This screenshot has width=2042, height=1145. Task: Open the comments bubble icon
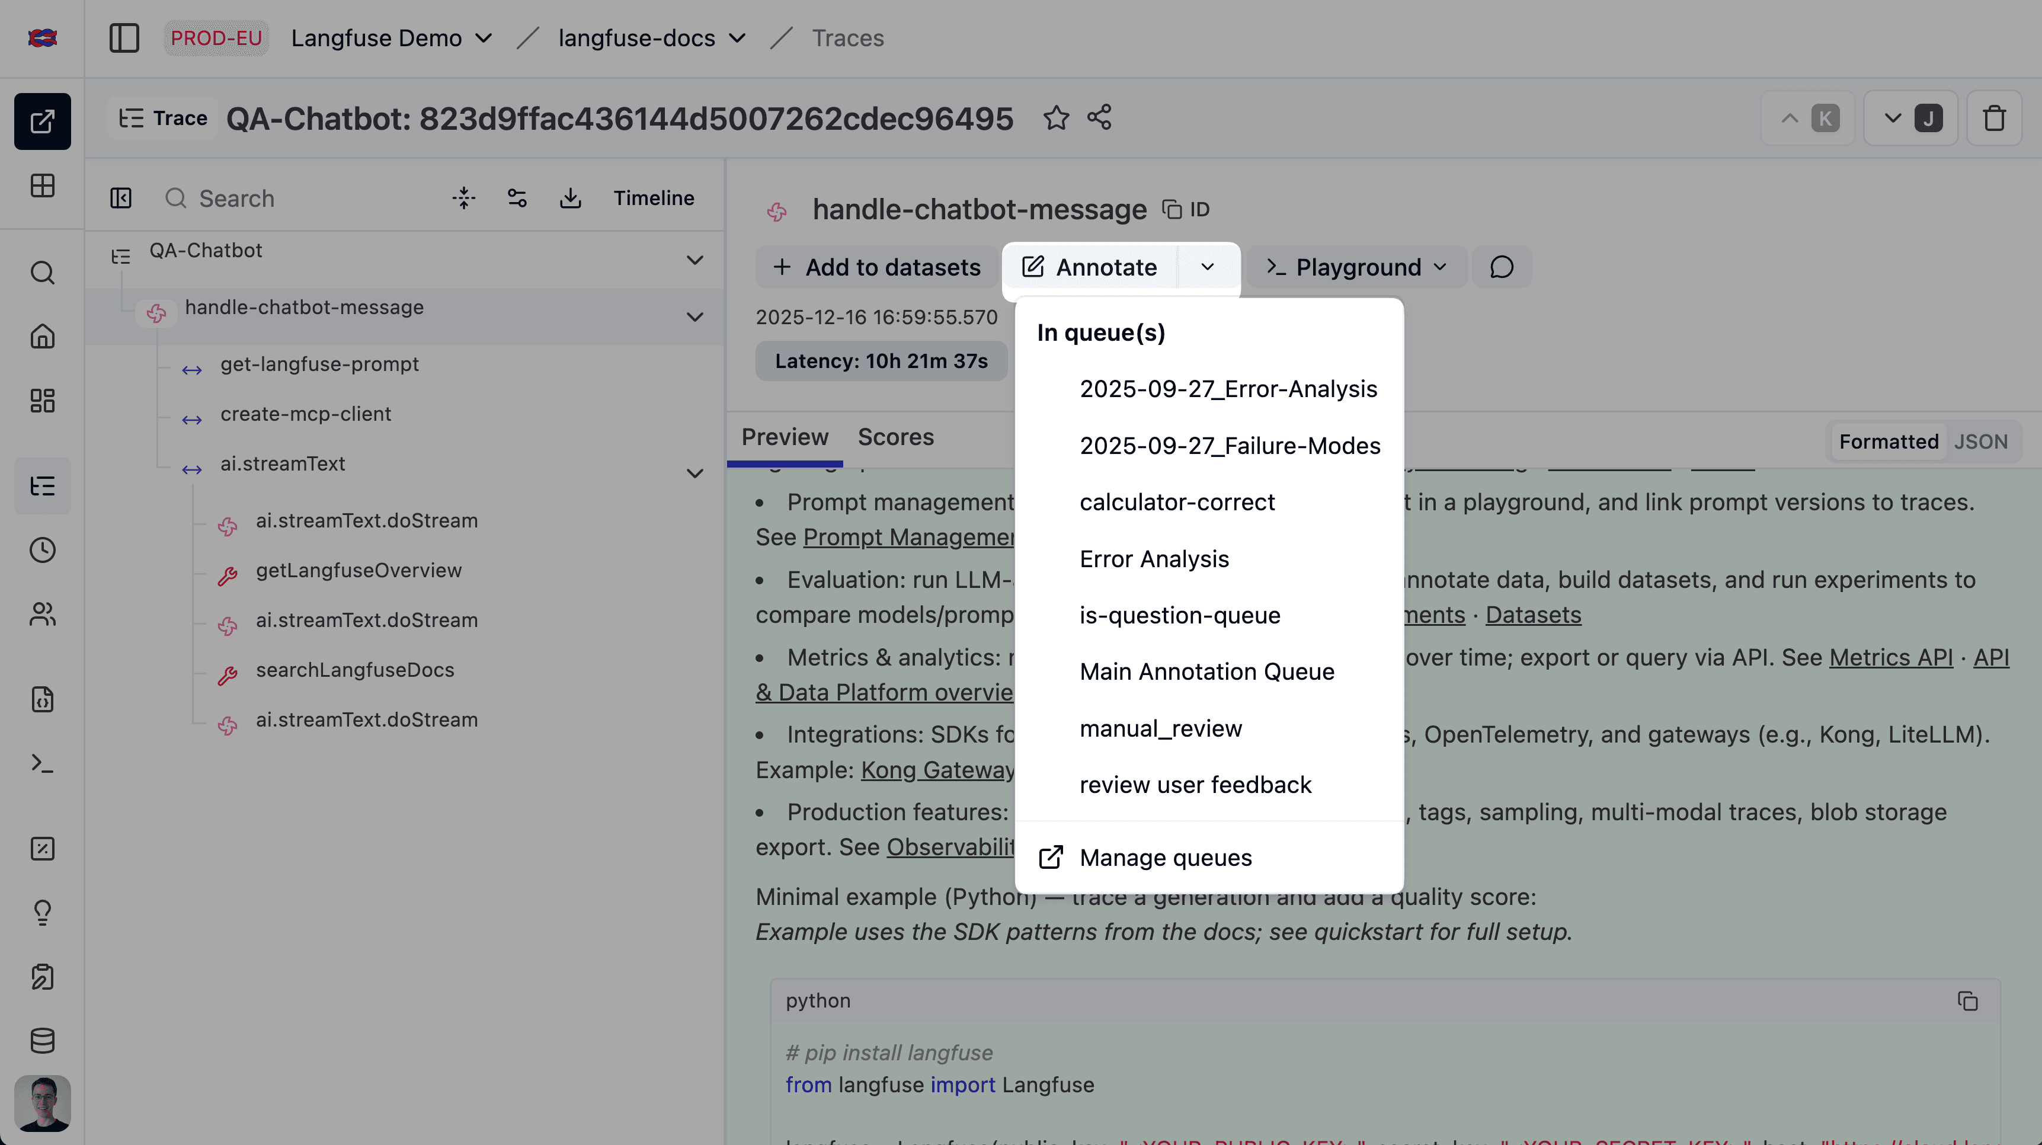pos(1502,267)
